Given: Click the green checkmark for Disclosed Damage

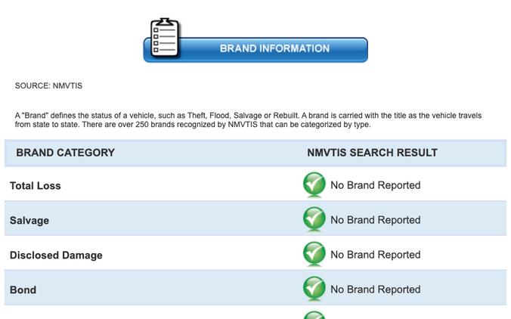Looking at the screenshot, I should click(314, 253).
